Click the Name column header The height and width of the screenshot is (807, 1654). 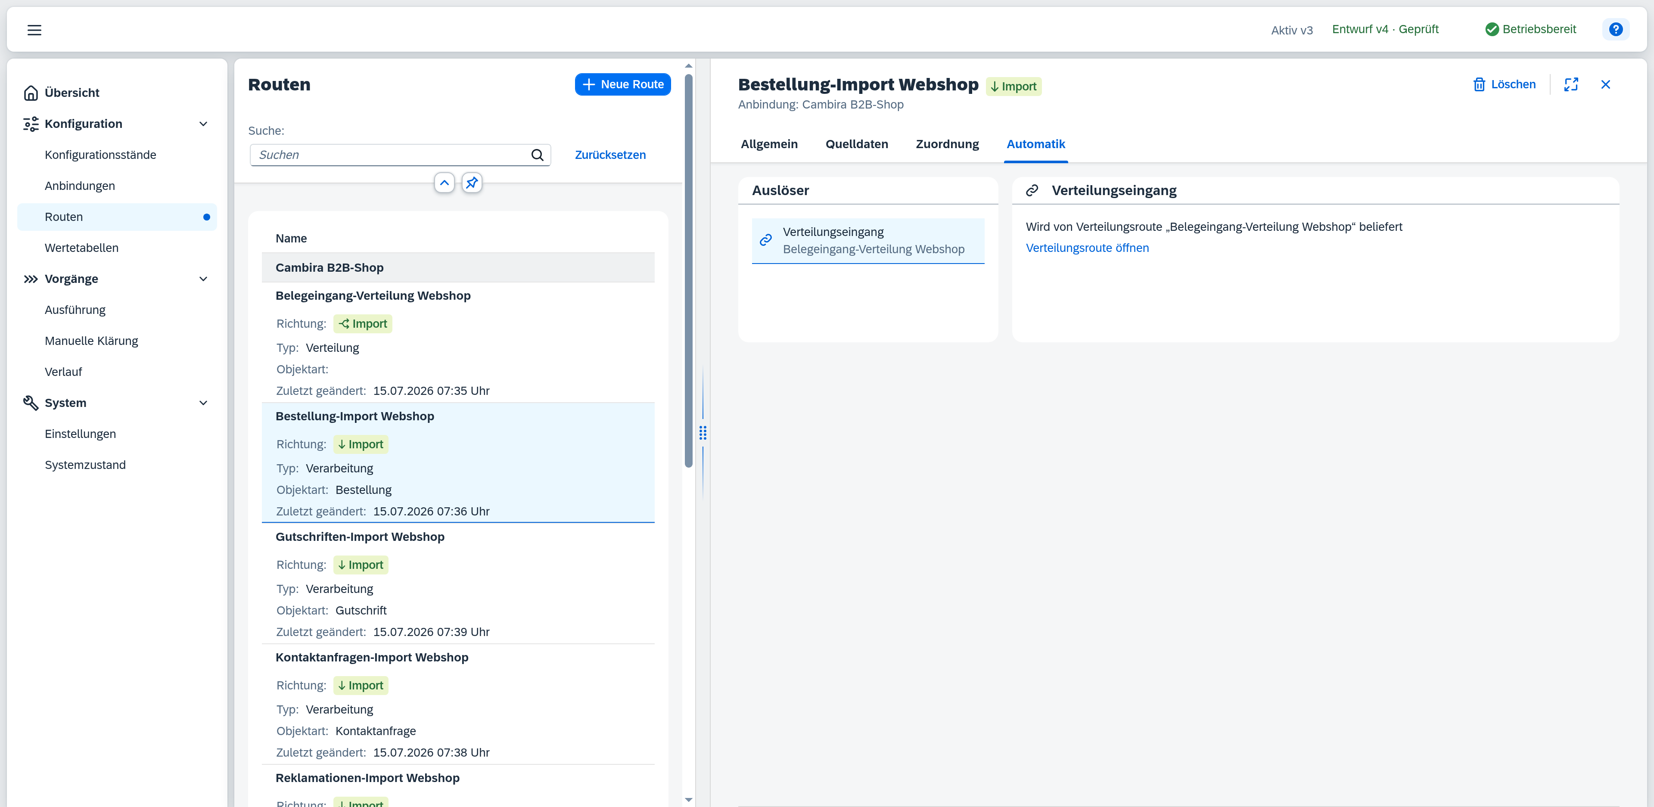point(291,239)
